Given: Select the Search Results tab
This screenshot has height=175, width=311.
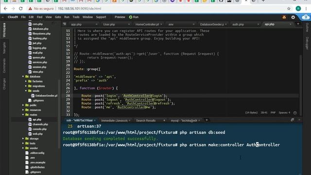Looking at the screenshot, I should pos(146,121).
